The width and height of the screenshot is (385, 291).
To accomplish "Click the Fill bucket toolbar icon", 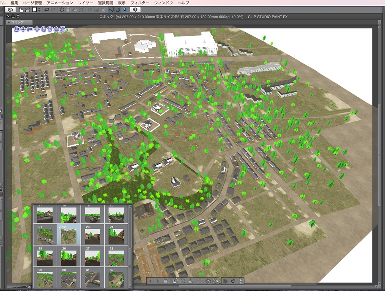I will click(75, 10).
